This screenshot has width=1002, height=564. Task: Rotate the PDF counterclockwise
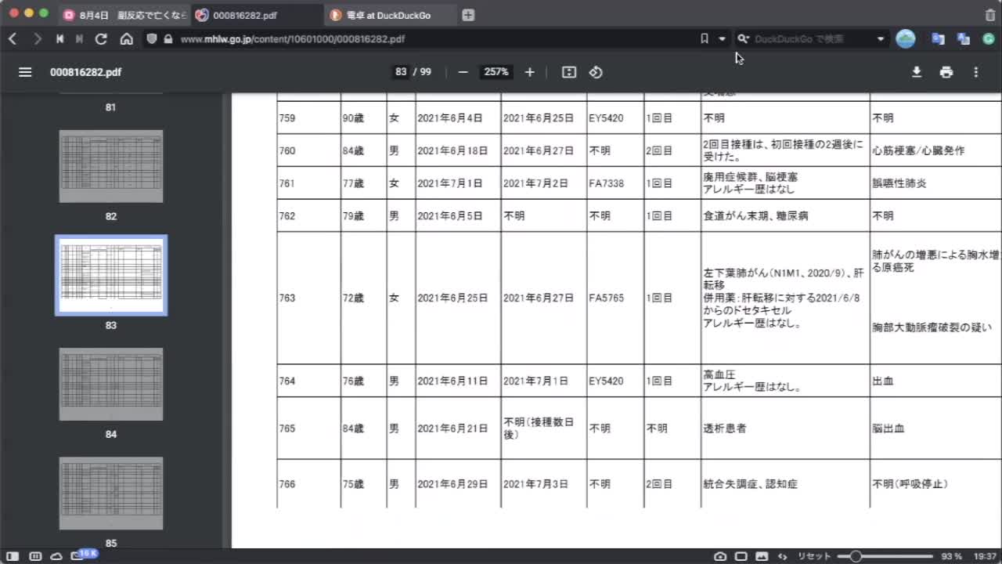596,72
